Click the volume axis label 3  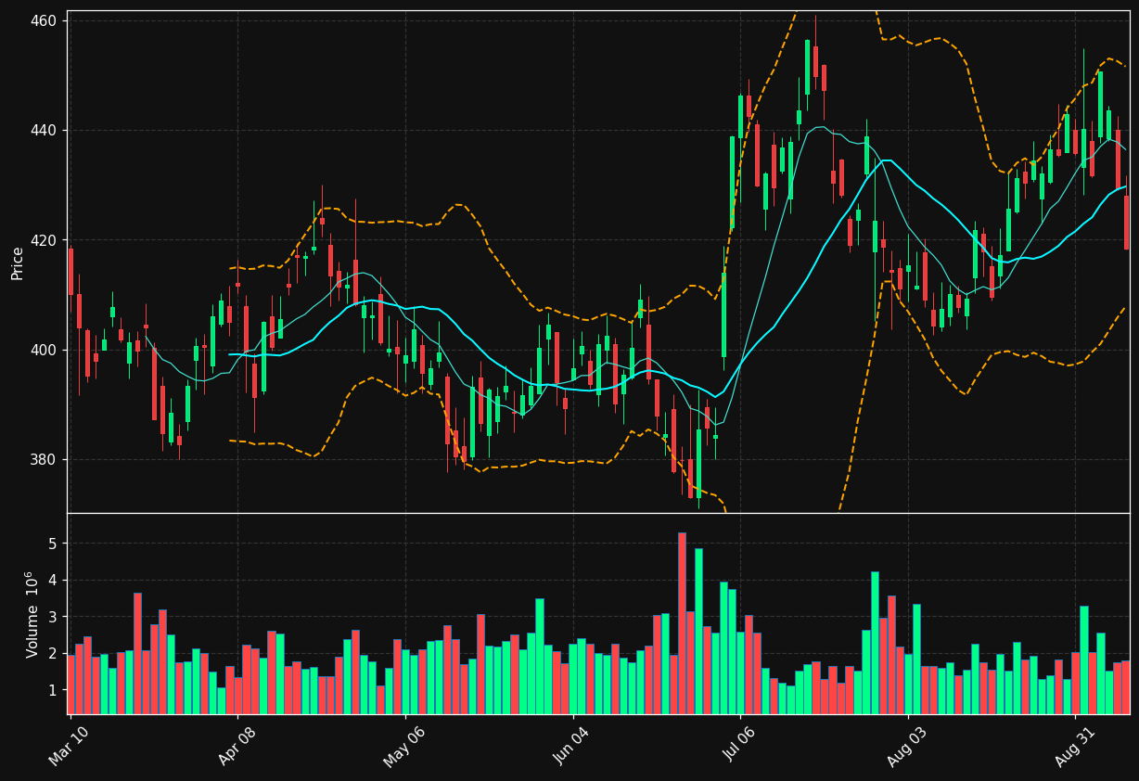tap(54, 617)
